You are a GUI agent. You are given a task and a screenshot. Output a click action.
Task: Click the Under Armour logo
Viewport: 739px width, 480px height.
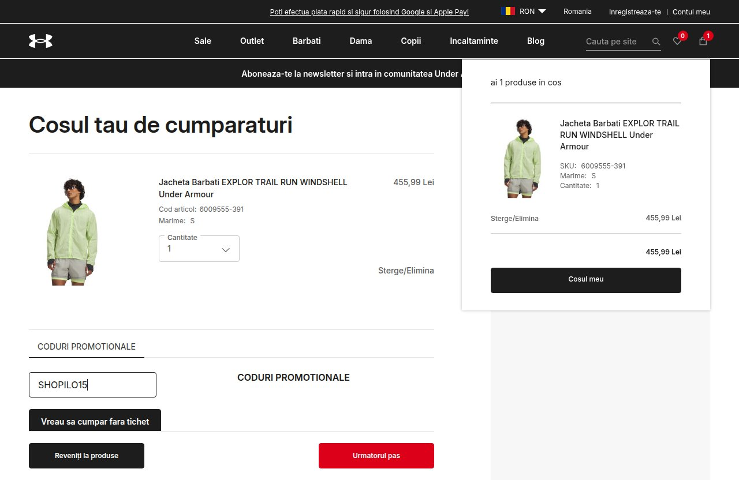pos(40,41)
